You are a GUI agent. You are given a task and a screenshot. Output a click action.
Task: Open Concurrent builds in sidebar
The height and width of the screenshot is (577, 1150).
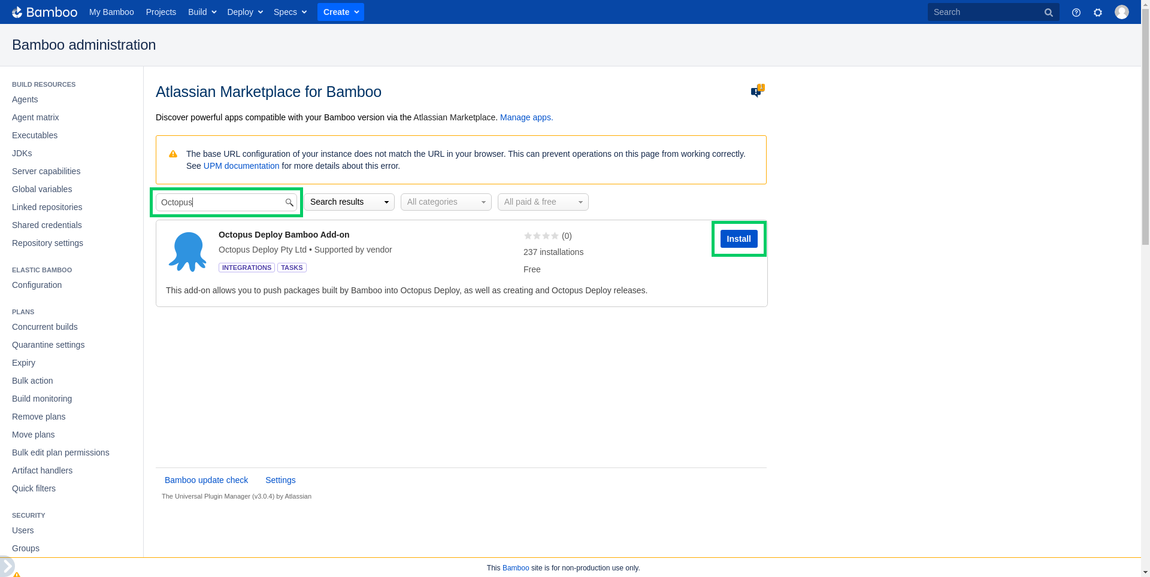click(45, 327)
